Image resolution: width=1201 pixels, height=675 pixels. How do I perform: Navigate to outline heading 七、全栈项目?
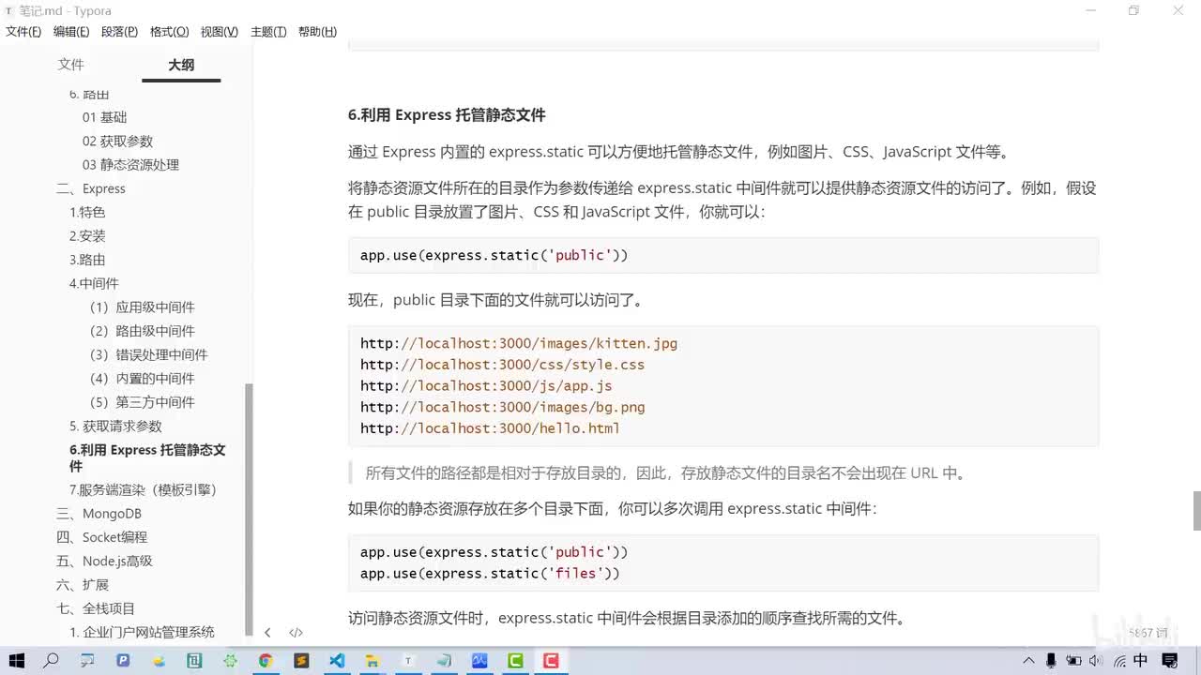pos(96,608)
